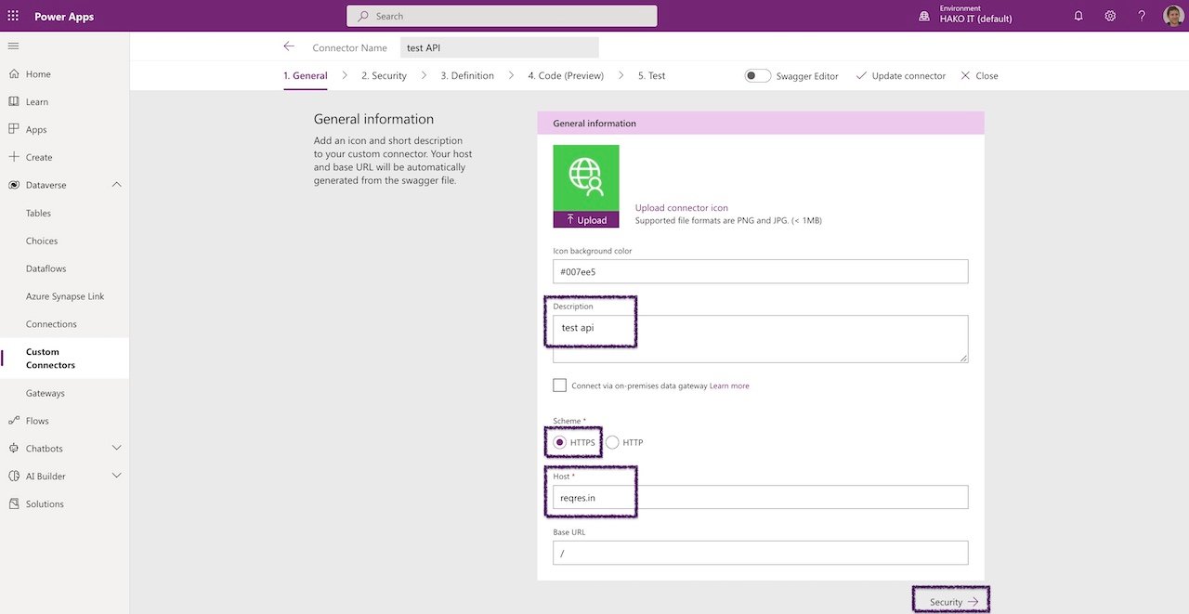Click the Base URL input field
This screenshot has width=1189, height=614.
tap(760, 553)
